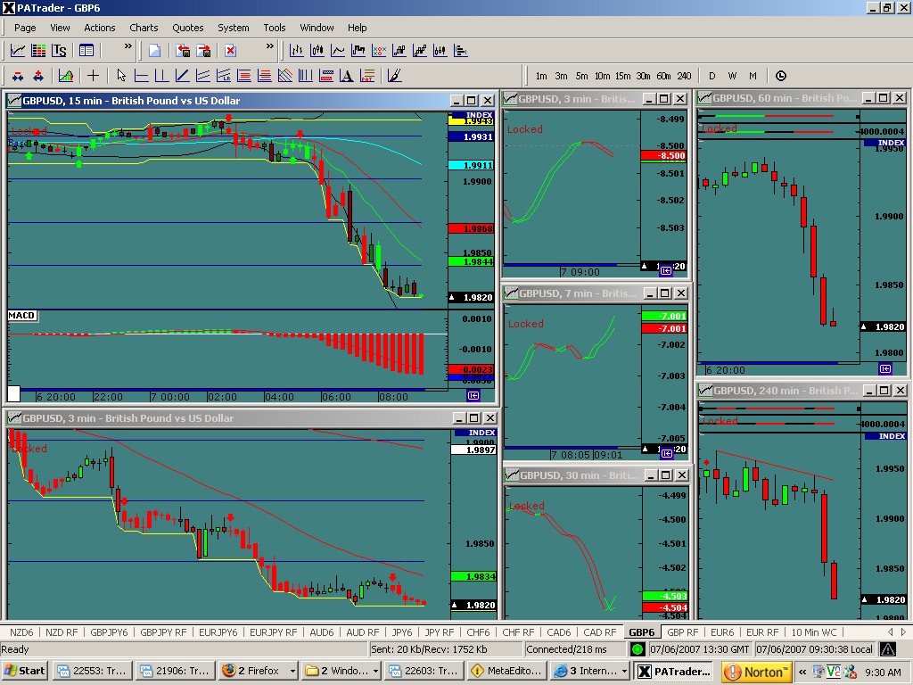The image size is (913, 685).
Task: Click the TS time and sales icon
Action: [x=59, y=51]
